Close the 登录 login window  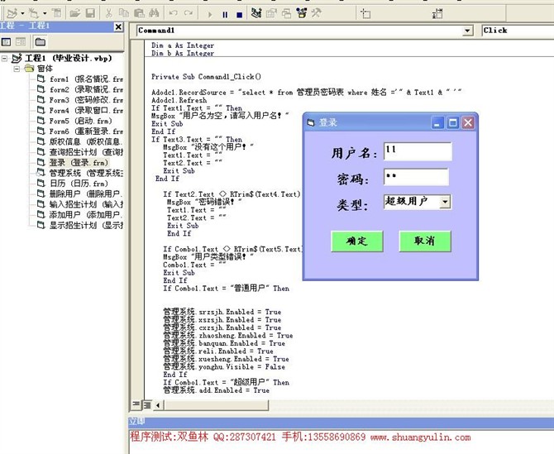[x=468, y=123]
